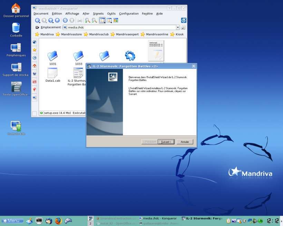The width and height of the screenshot is (283, 226).
Task: Open the Mandrivaonline bookmark
Action: pyautogui.click(x=154, y=34)
